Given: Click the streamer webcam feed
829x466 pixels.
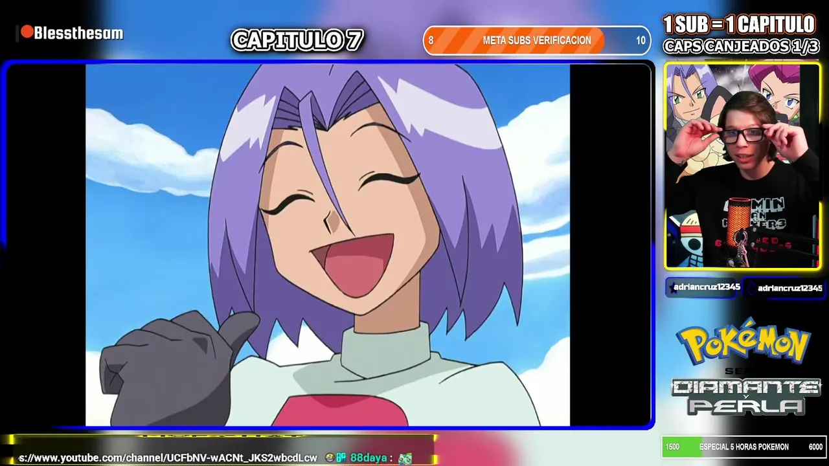Looking at the screenshot, I should [742, 166].
